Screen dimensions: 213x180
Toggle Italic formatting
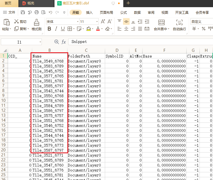click(x=56, y=29)
